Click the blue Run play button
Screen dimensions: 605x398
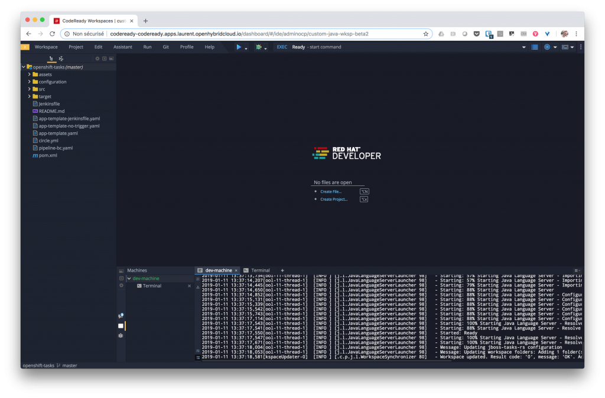239,47
